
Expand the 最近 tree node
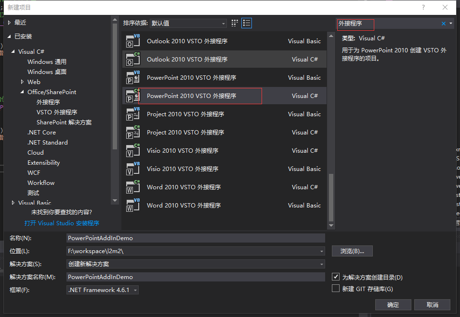[9, 22]
